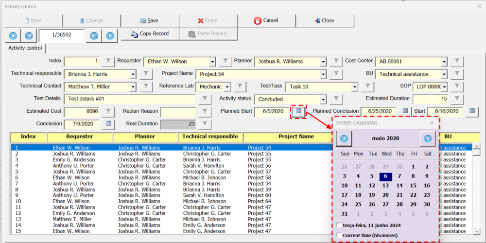Select day 31 in May calendar
Image resolution: width=486 pixels, height=243 pixels.
344,213
